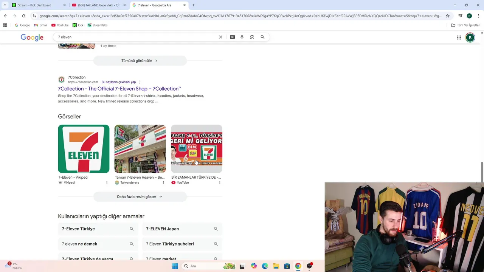Open the YouTube bookmark
484x272 pixels.
coord(60,25)
